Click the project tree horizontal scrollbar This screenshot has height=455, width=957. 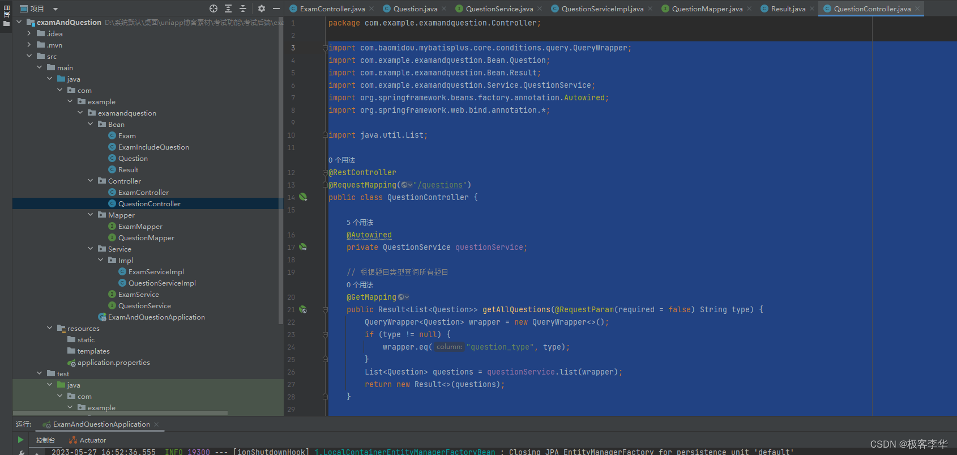click(x=120, y=413)
